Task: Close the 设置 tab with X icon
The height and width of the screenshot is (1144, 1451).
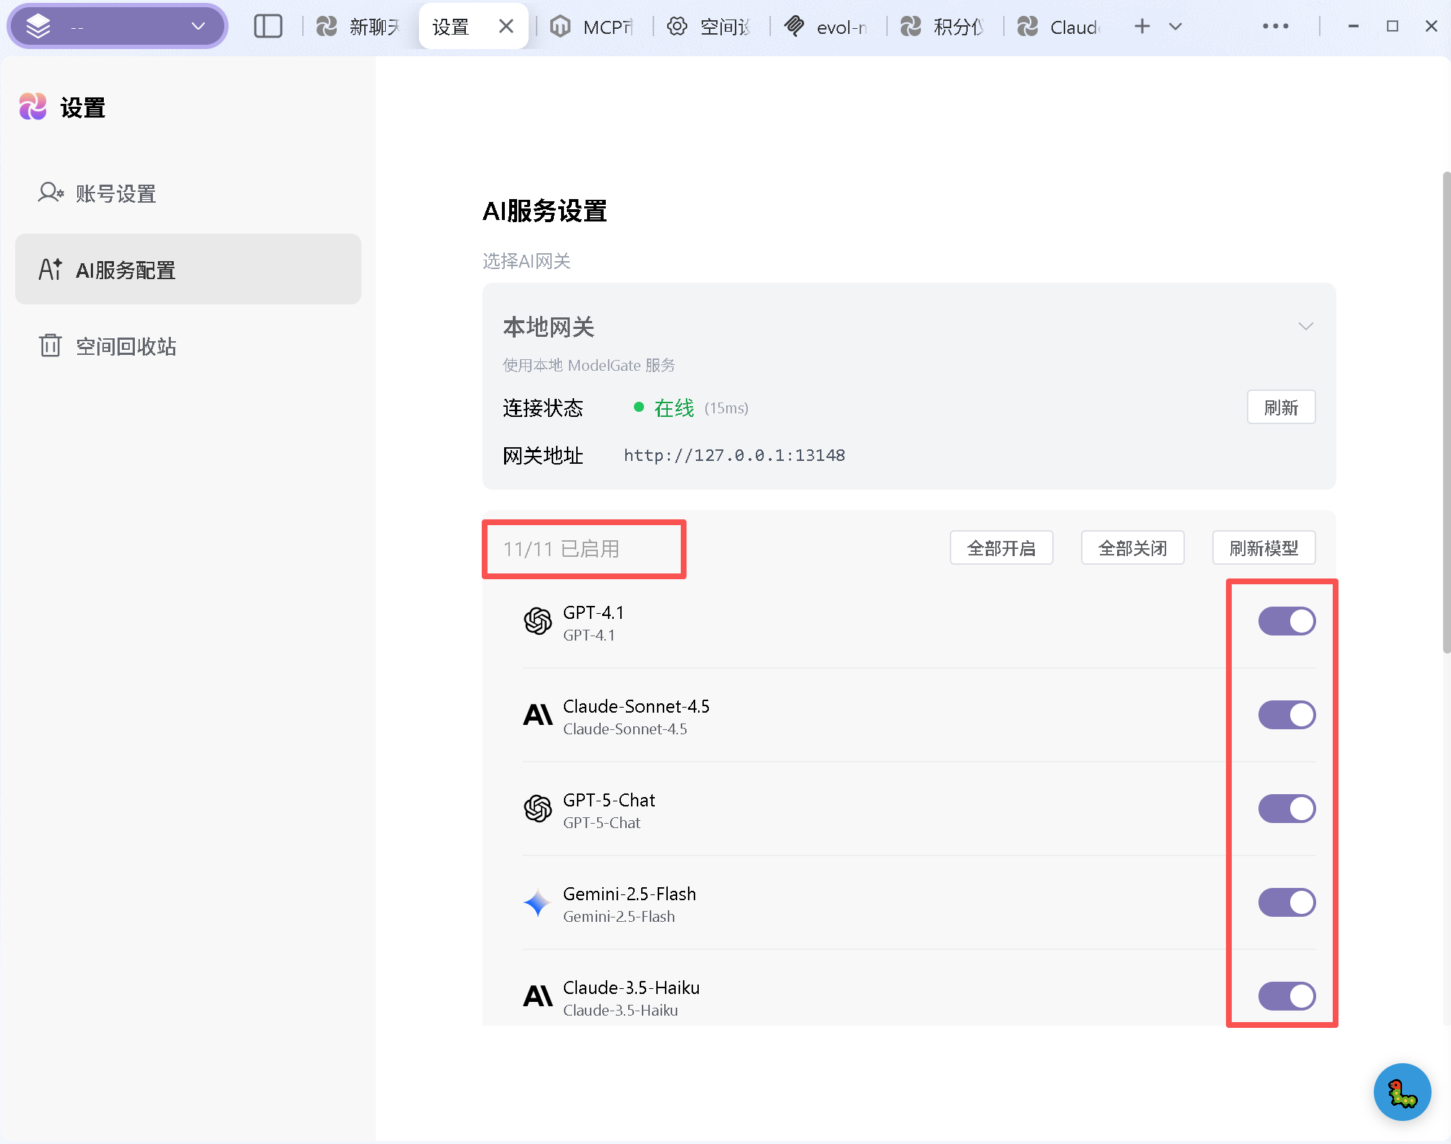Action: pyautogui.click(x=506, y=27)
